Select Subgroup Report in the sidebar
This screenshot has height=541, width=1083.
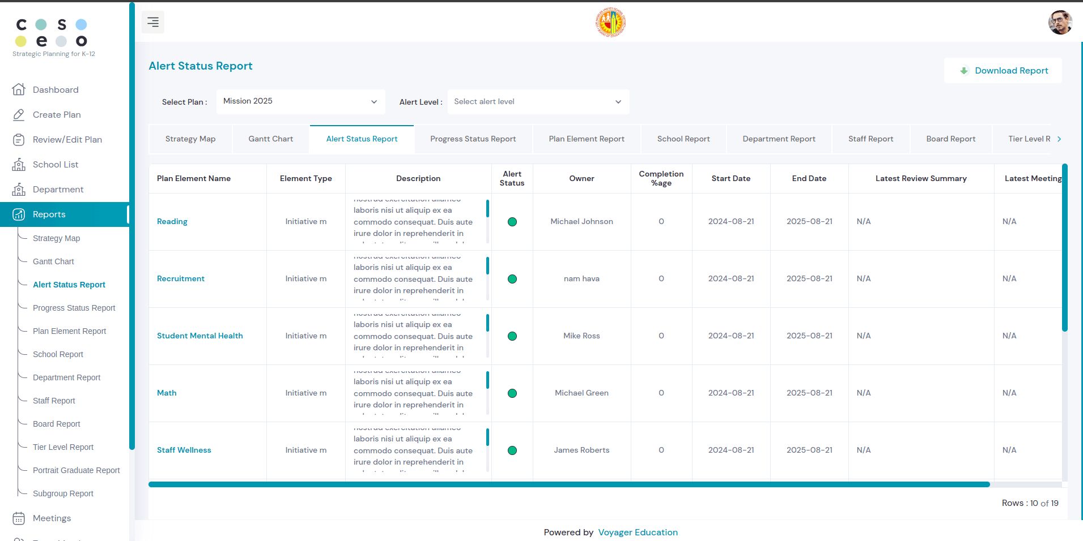(x=63, y=493)
